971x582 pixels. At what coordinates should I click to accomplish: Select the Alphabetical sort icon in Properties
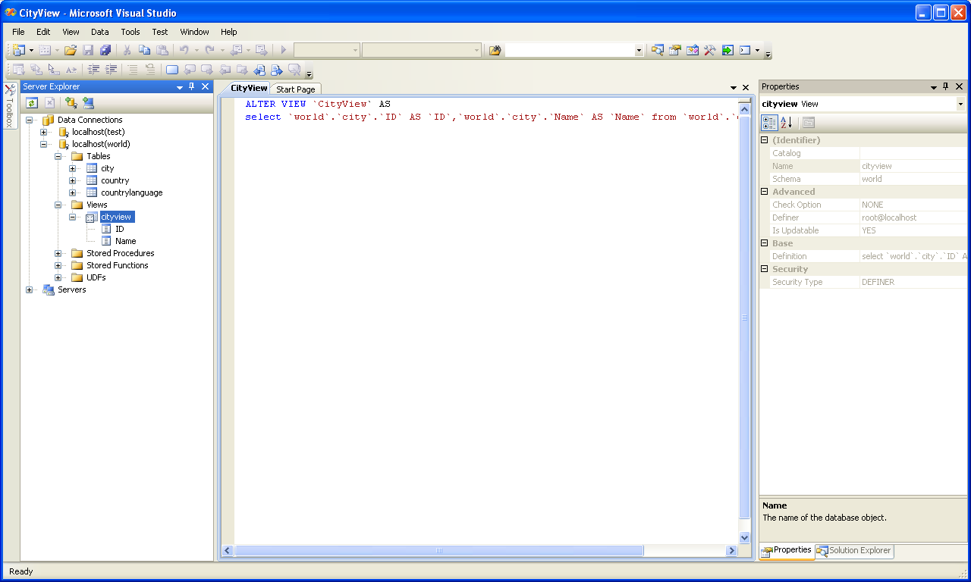coord(784,122)
